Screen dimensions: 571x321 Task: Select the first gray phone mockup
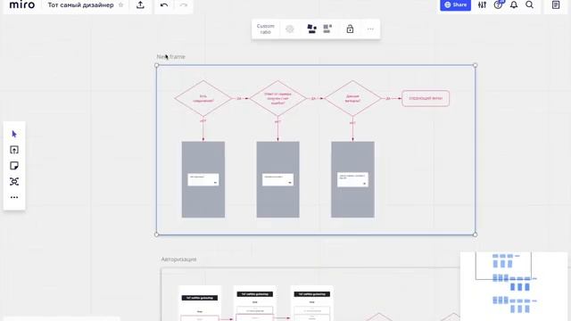click(x=203, y=179)
